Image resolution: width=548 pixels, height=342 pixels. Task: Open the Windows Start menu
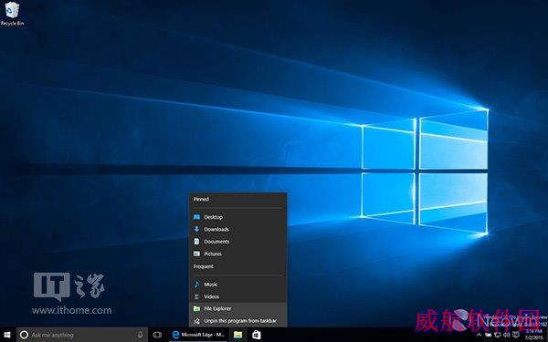(x=7, y=335)
